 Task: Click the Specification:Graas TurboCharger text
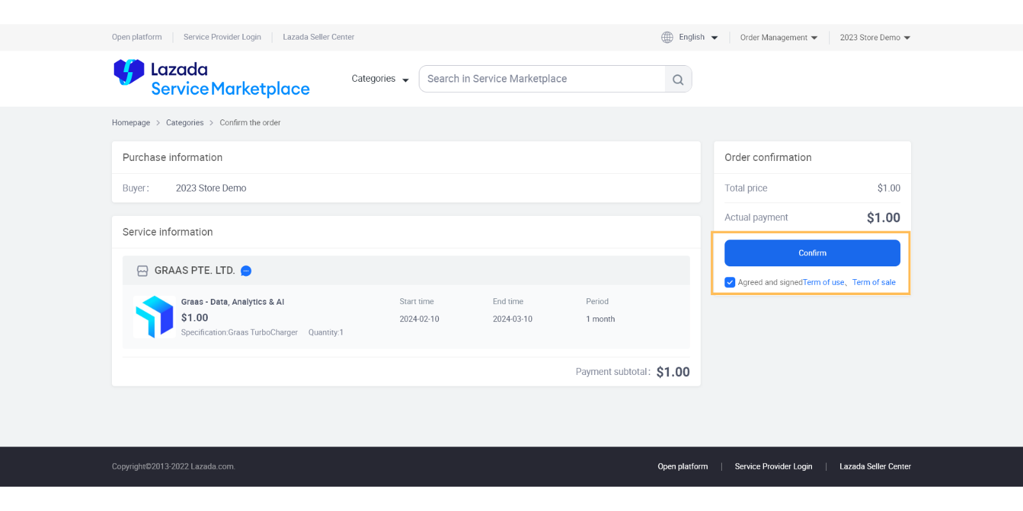239,333
